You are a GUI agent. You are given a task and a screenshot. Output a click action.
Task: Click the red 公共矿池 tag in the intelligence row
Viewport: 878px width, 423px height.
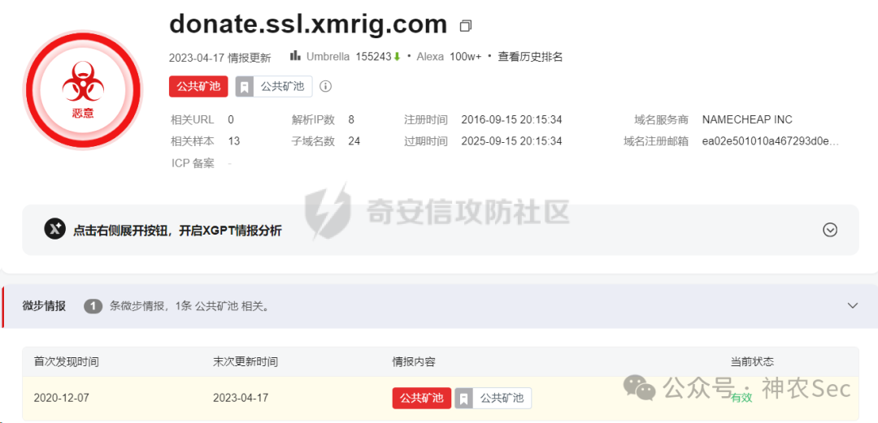pyautogui.click(x=422, y=398)
